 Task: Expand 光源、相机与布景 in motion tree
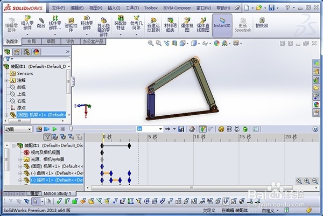(x=20, y=159)
